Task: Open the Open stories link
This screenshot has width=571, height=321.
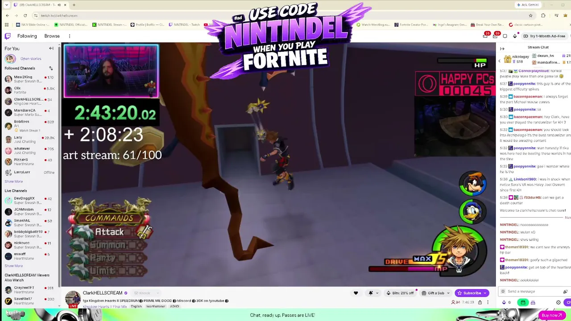Action: click(31, 59)
